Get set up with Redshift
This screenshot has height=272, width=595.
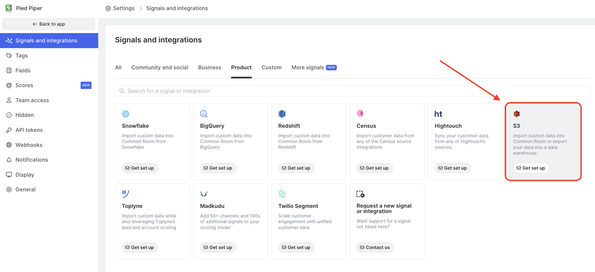(x=296, y=168)
